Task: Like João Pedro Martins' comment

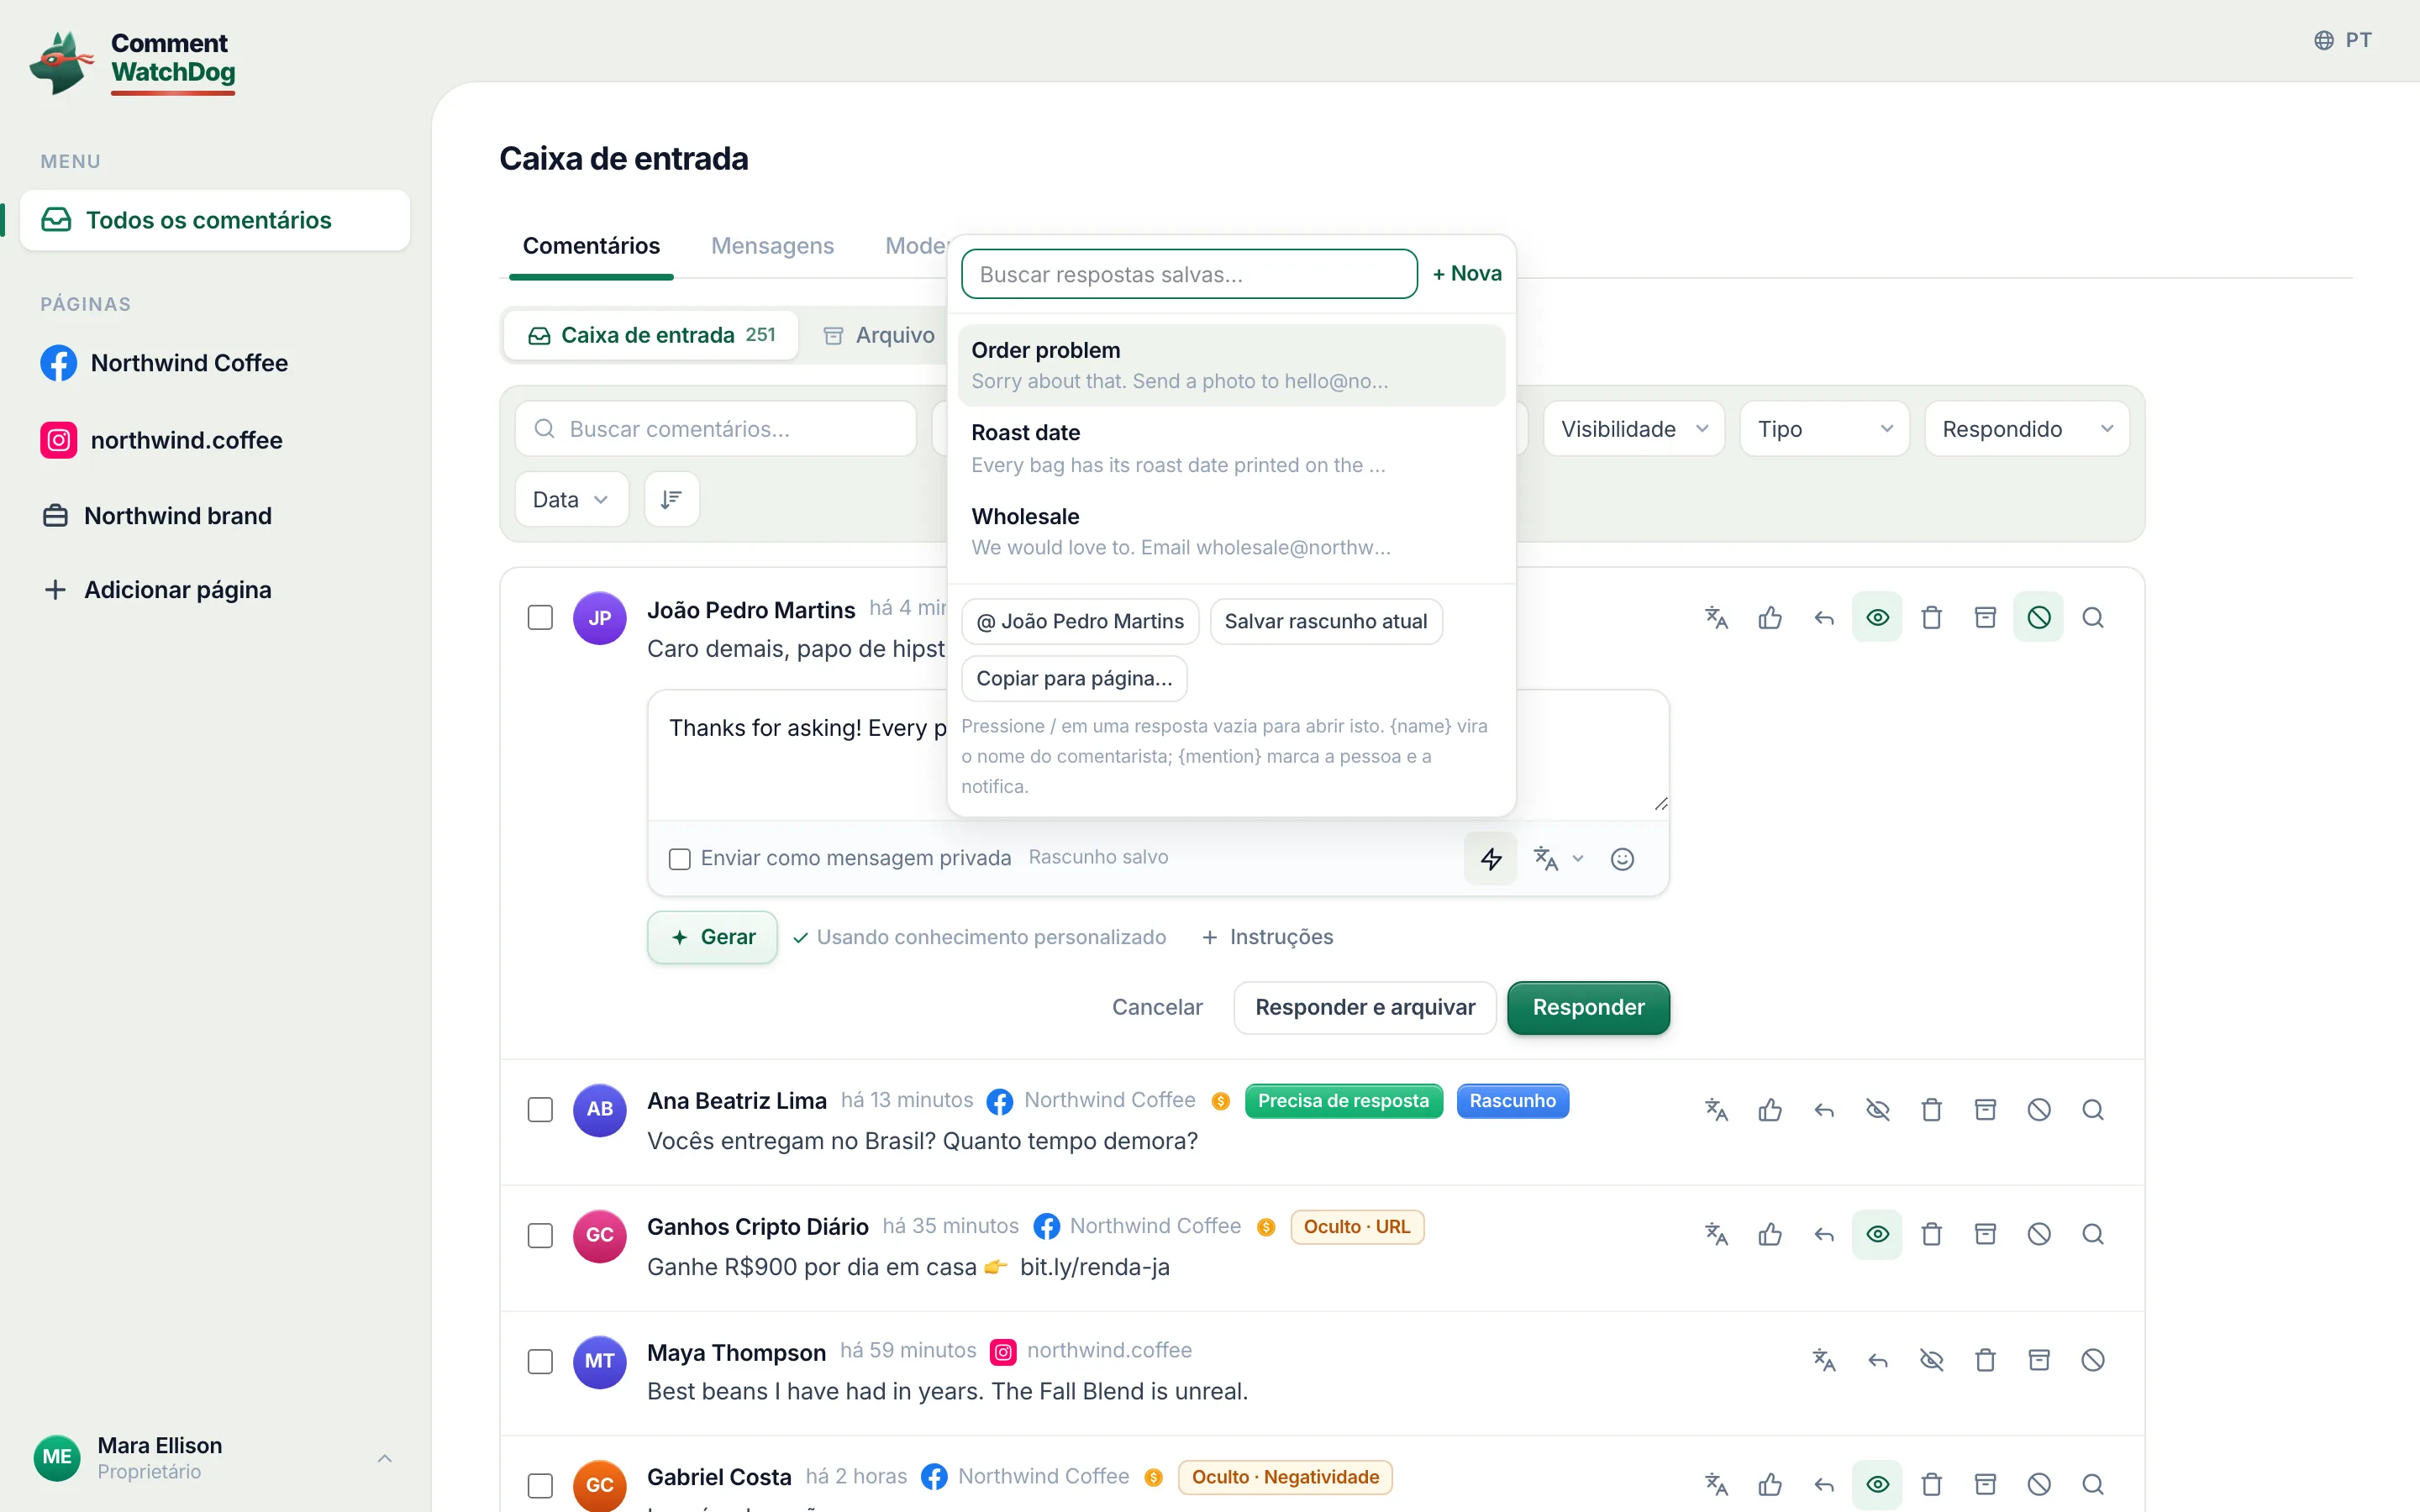Action: pyautogui.click(x=1770, y=617)
